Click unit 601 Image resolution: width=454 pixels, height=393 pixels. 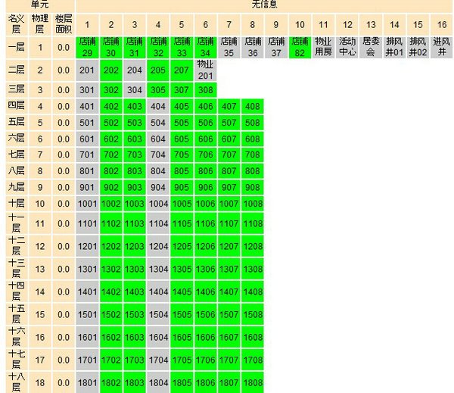coord(88,139)
